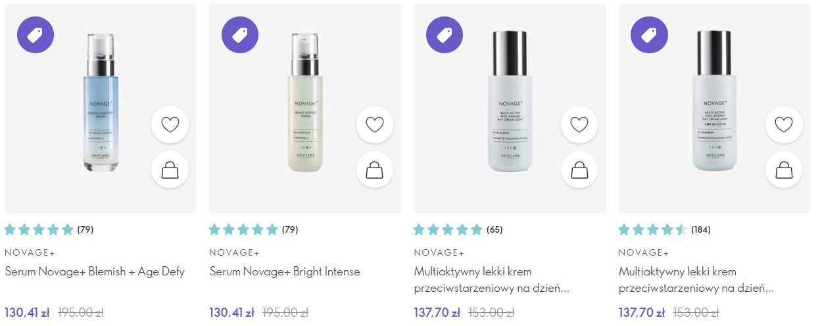Heart the third product, the 65-review day cream

pyautogui.click(x=579, y=124)
